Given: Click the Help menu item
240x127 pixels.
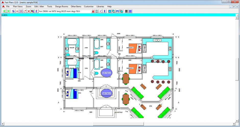Looking at the screenshot, I should pyautogui.click(x=109, y=6).
